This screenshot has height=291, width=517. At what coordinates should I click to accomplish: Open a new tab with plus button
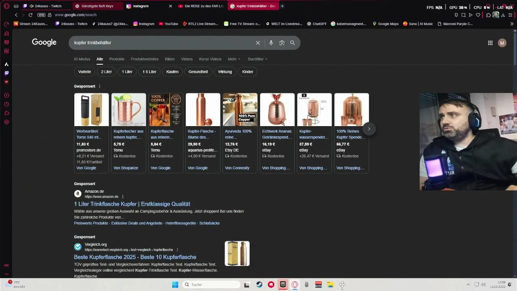pos(282,6)
